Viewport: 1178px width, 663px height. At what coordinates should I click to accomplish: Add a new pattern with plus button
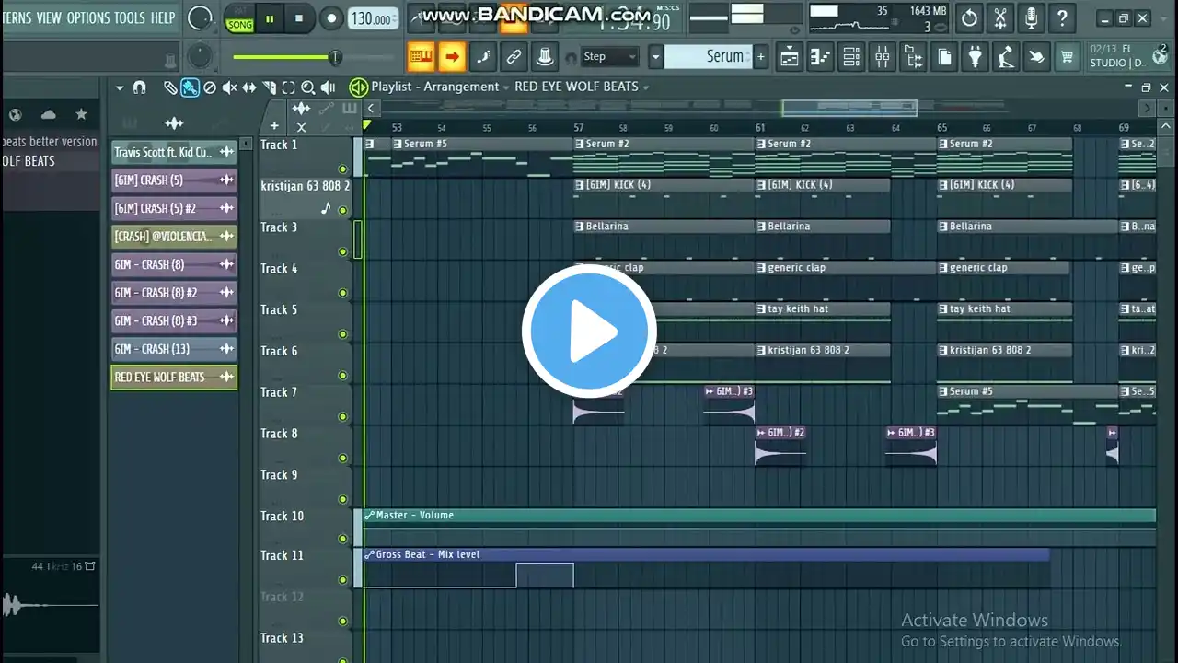760,57
